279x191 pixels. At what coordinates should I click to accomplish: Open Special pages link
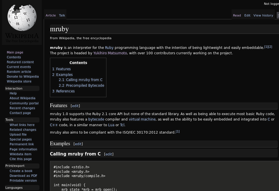click(x=21, y=139)
